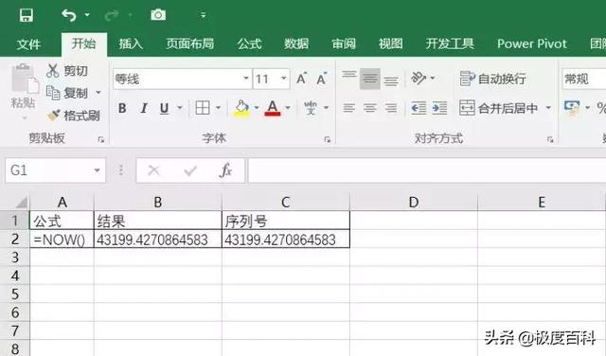Open the clipboard pane dialog launcher

click(101, 139)
